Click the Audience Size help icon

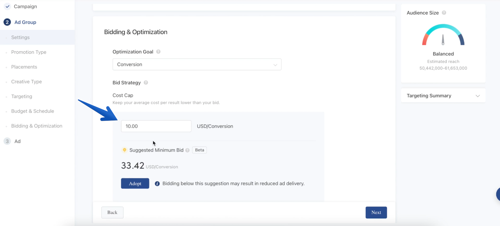coord(444,13)
